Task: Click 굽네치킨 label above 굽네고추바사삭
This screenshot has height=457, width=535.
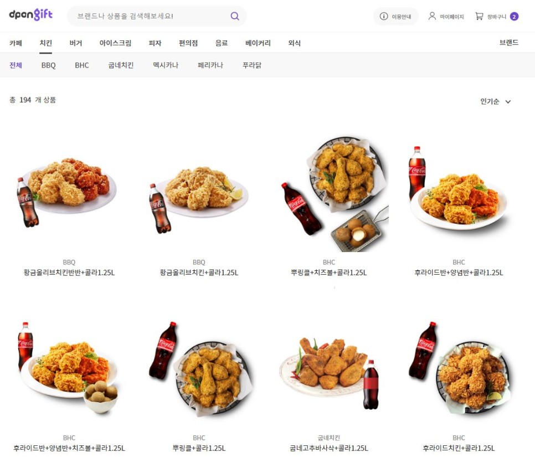Action: click(329, 438)
